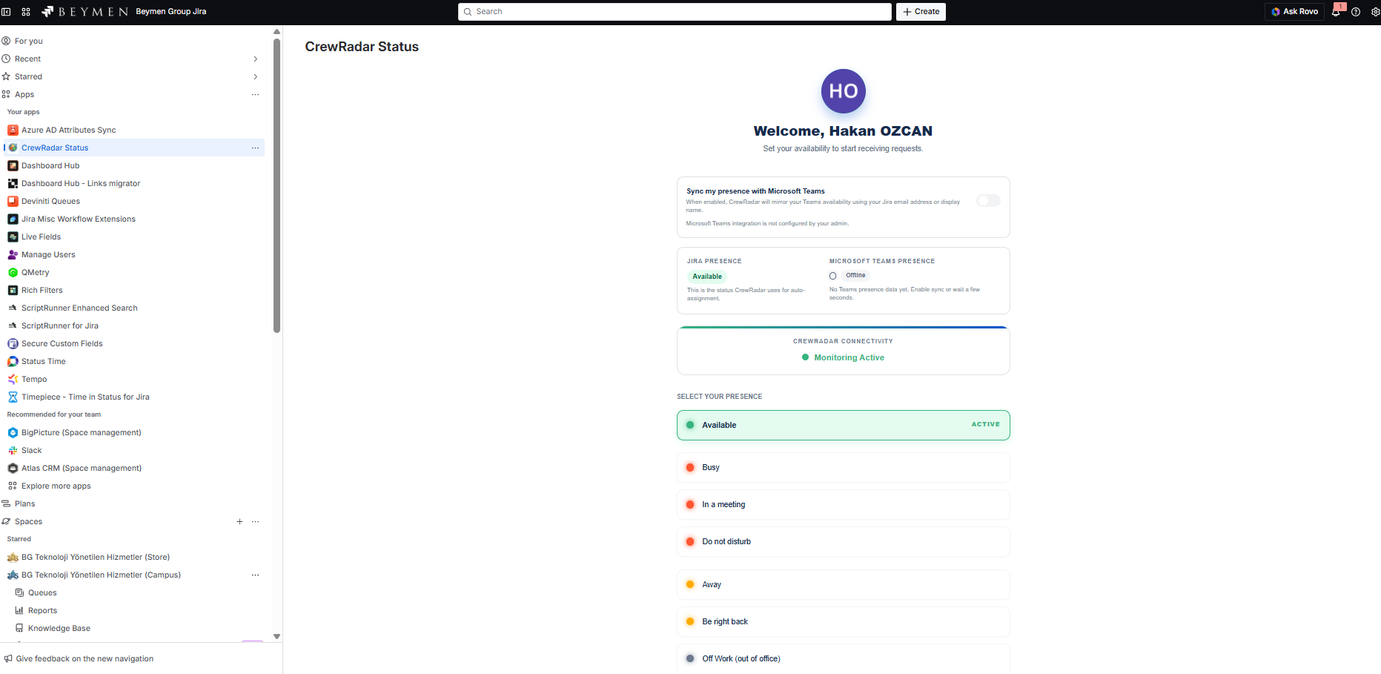Open the Rich Filters app icon
Screen dimensions: 1381x674
pos(13,290)
